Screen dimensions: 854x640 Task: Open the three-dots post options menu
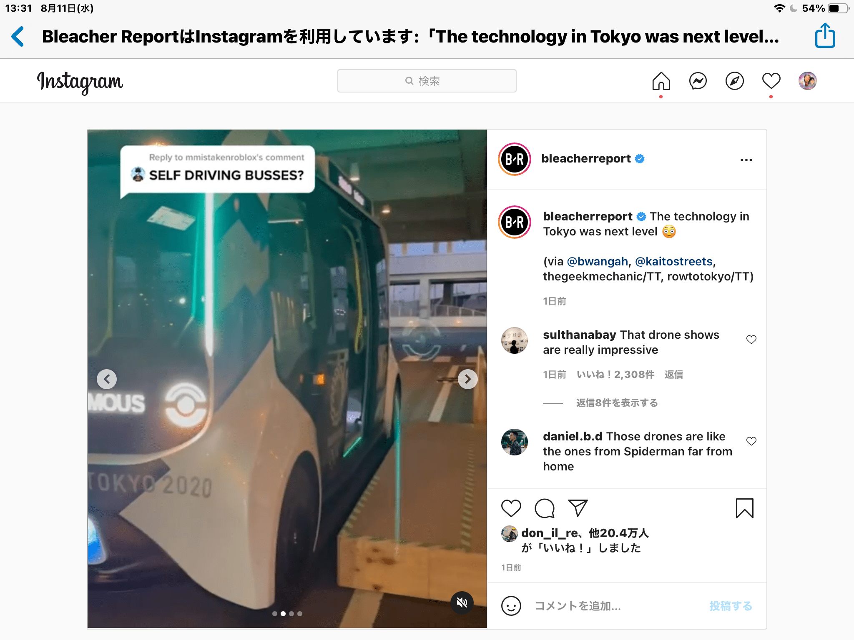point(746,160)
